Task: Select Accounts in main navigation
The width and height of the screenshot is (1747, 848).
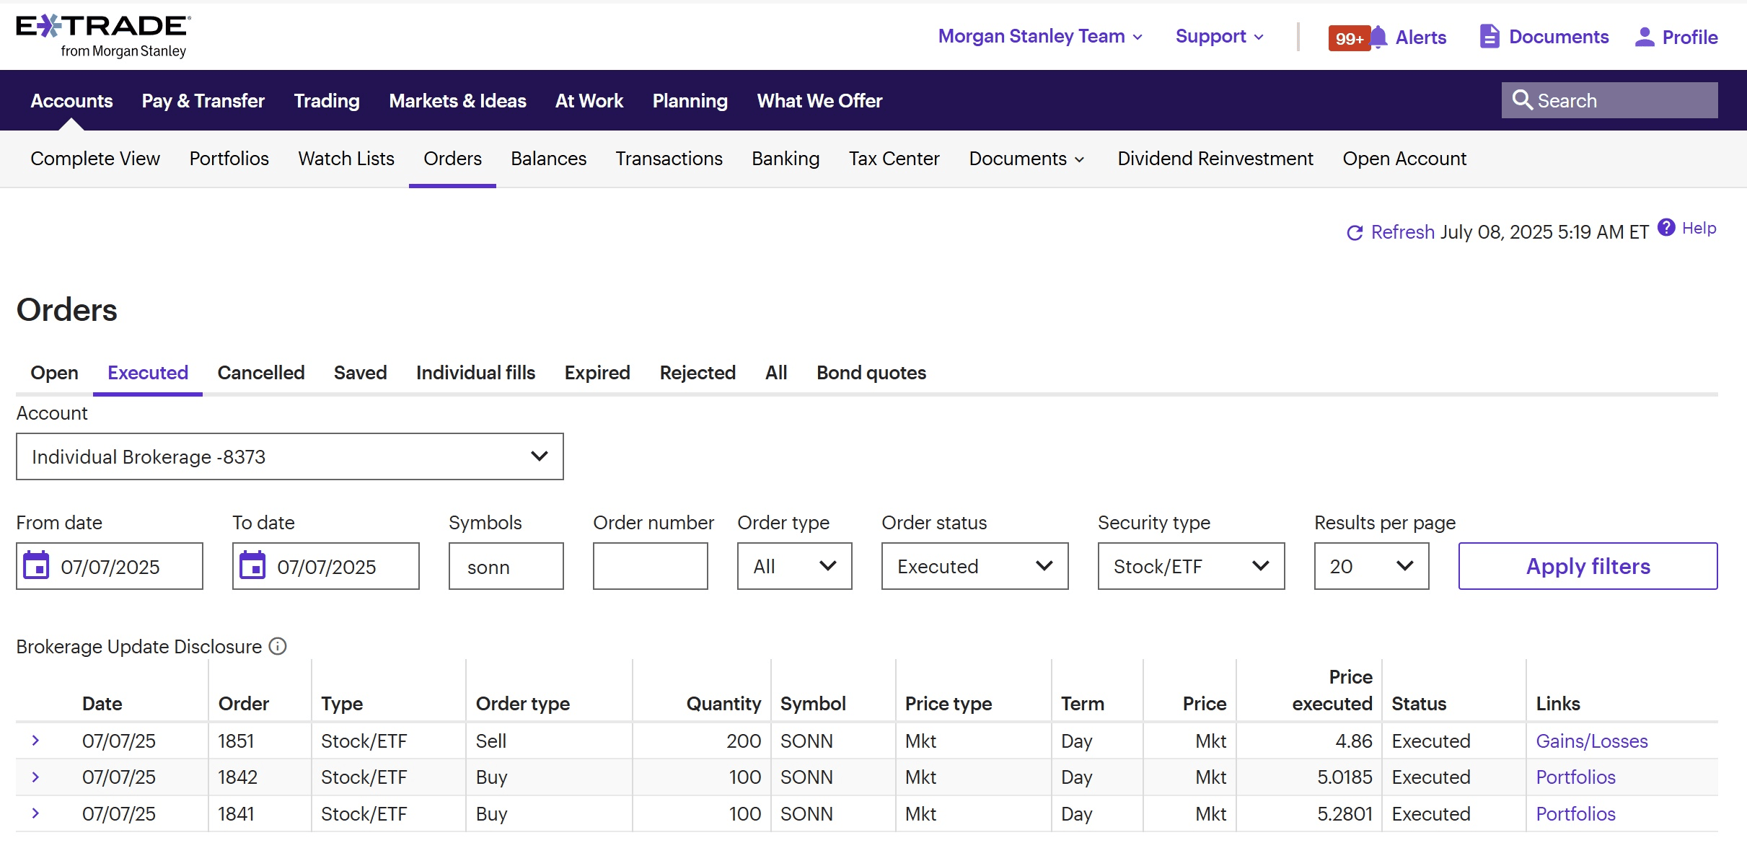Action: click(x=71, y=101)
